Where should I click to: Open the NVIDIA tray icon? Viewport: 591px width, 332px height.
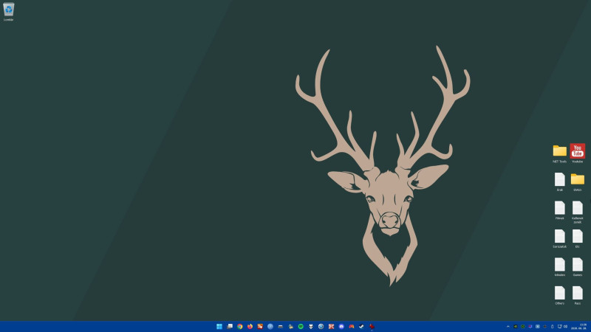pyautogui.click(x=515, y=326)
